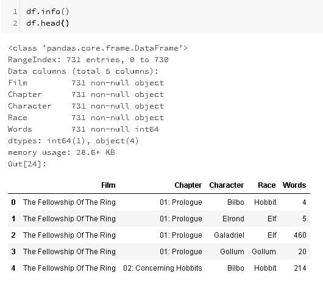Place cursor in the df.head() line
This screenshot has width=323, height=292.
(48, 23)
